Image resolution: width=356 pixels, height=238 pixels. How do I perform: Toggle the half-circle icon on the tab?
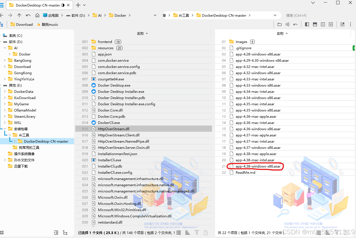click(x=63, y=5)
